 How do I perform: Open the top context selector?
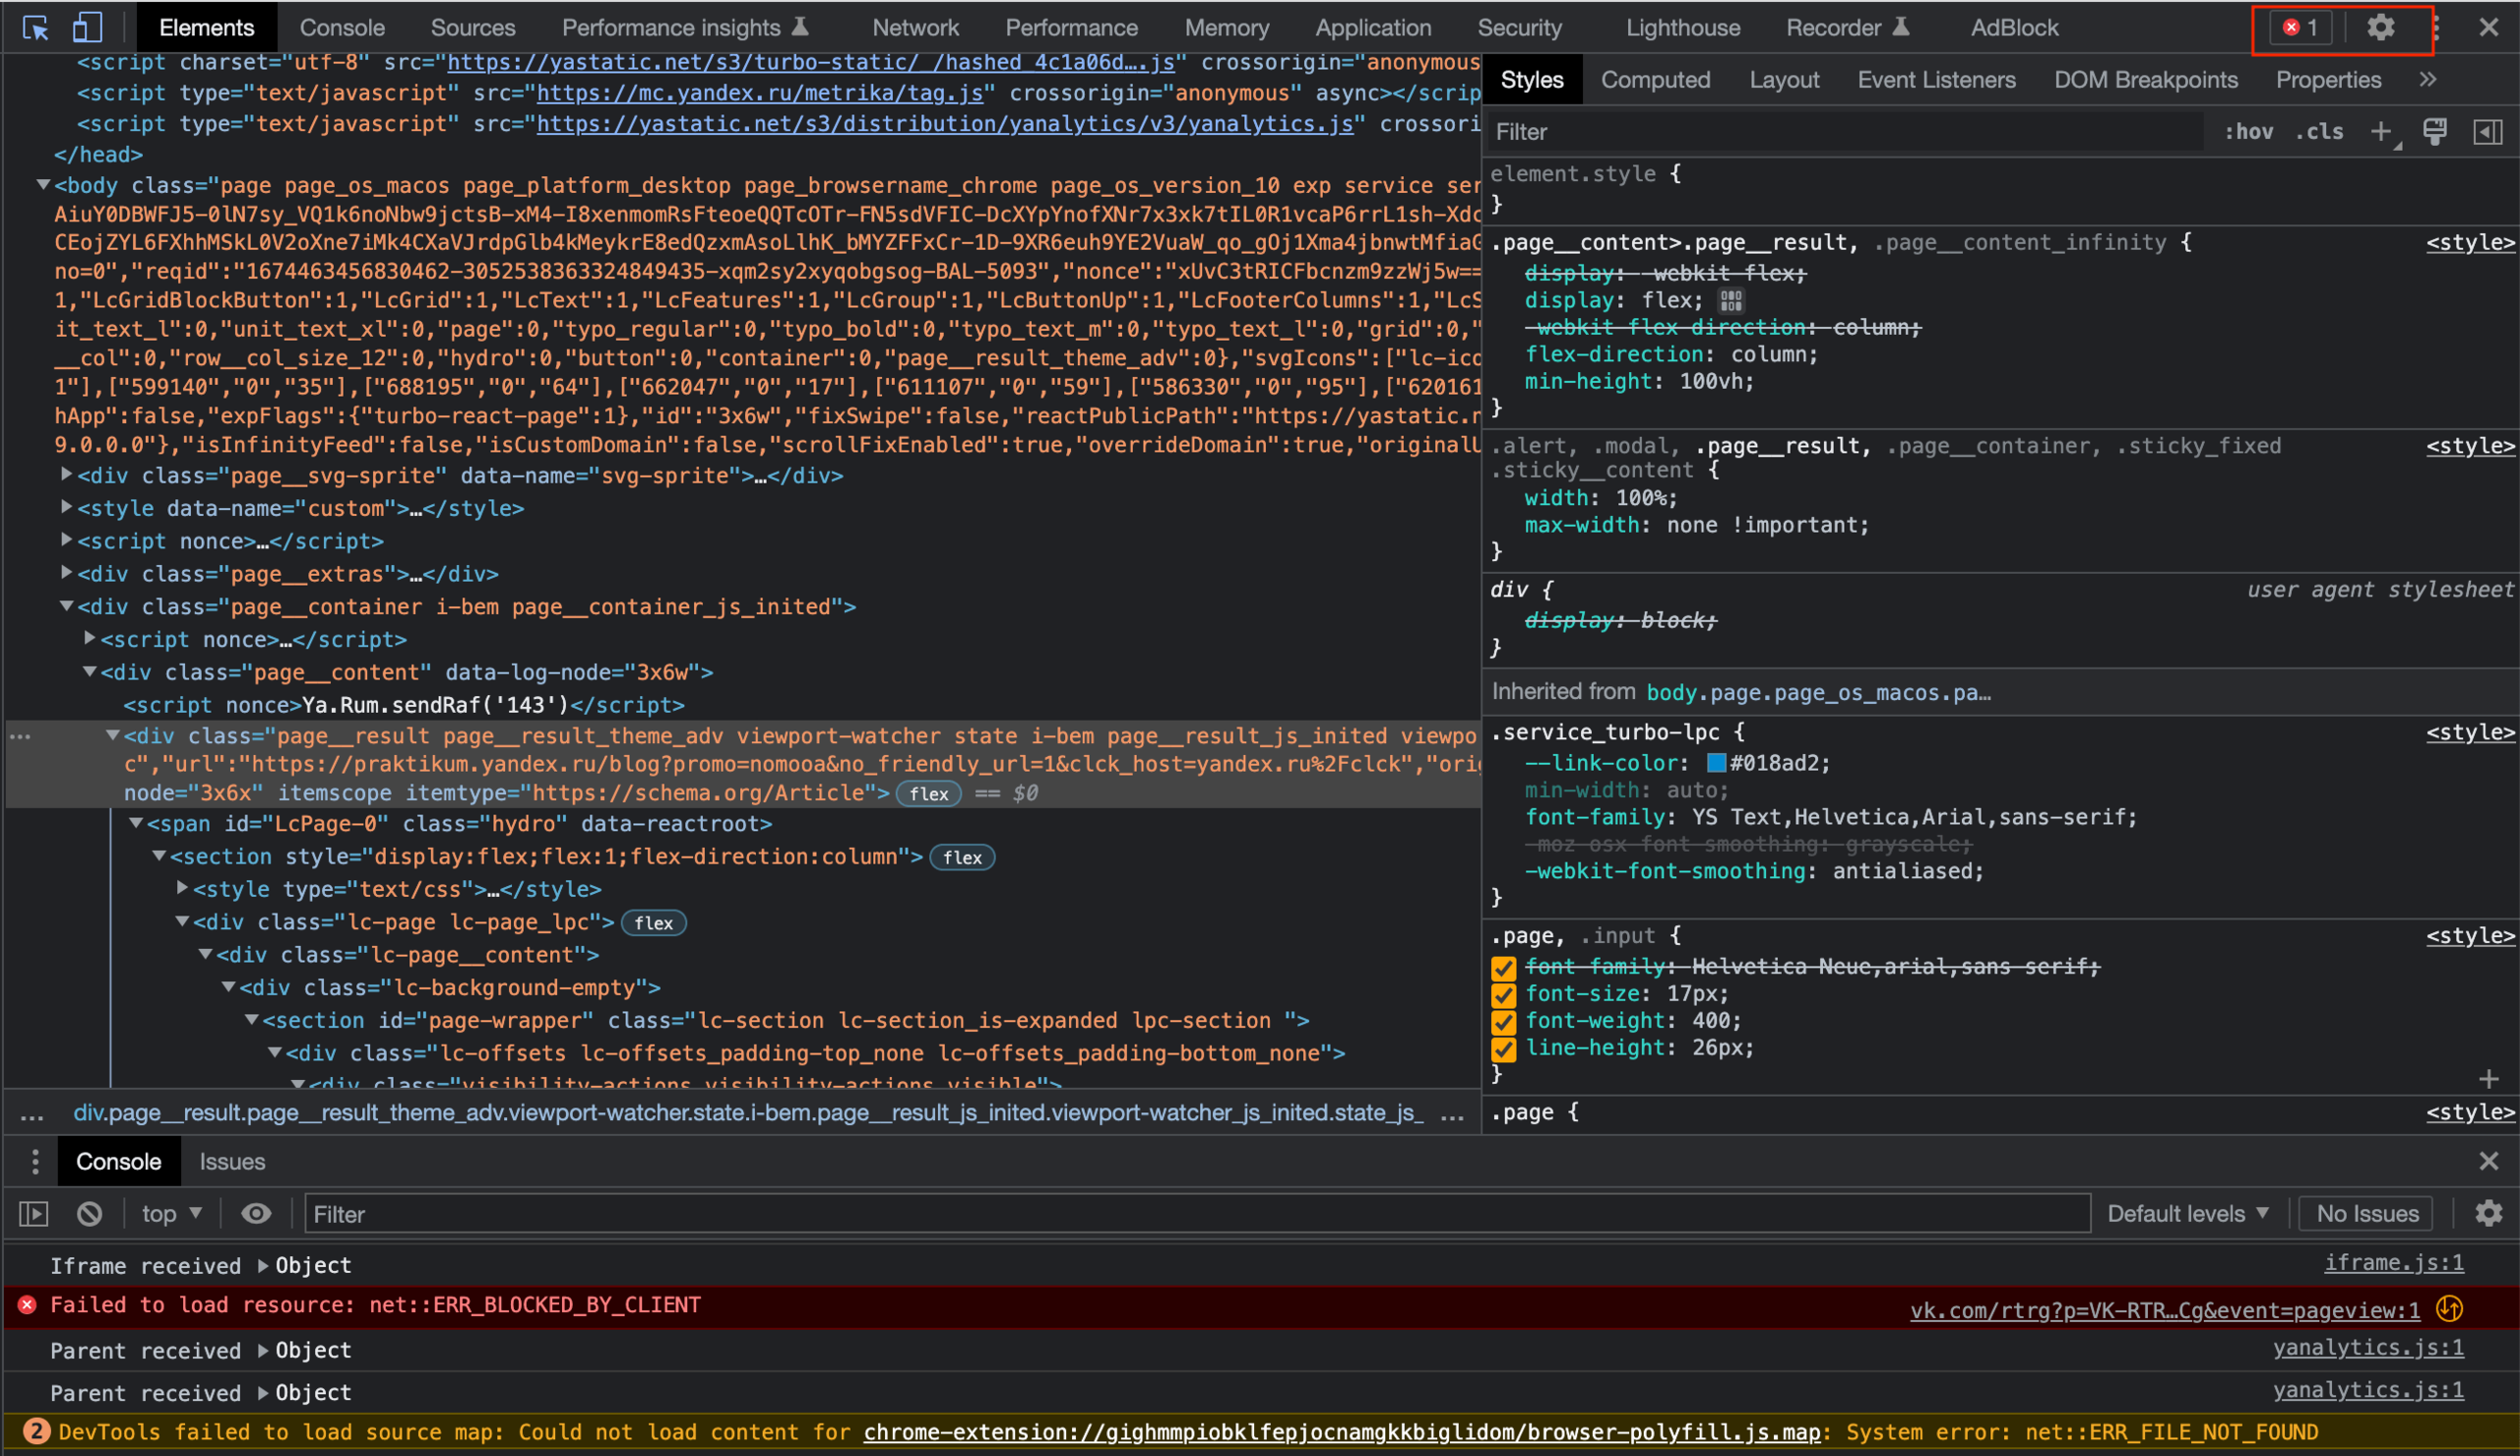(171, 1214)
